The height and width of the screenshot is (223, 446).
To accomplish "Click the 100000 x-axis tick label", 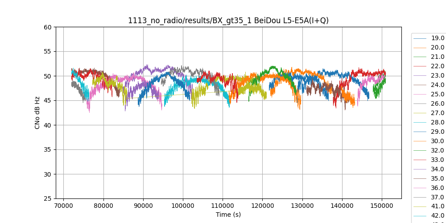I will (183, 206).
